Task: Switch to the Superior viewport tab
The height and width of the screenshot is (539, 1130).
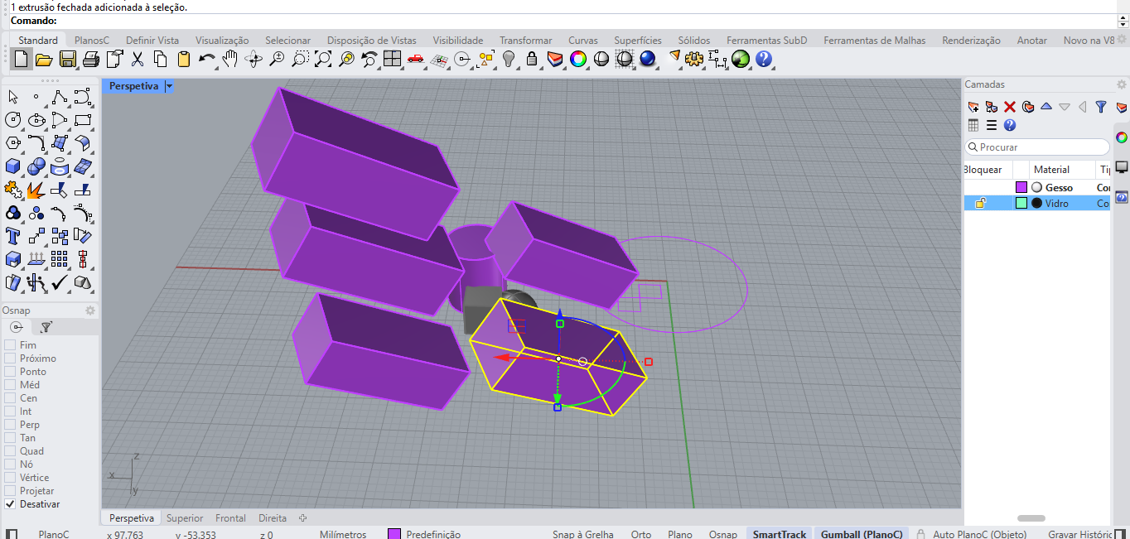Action: pyautogui.click(x=184, y=518)
